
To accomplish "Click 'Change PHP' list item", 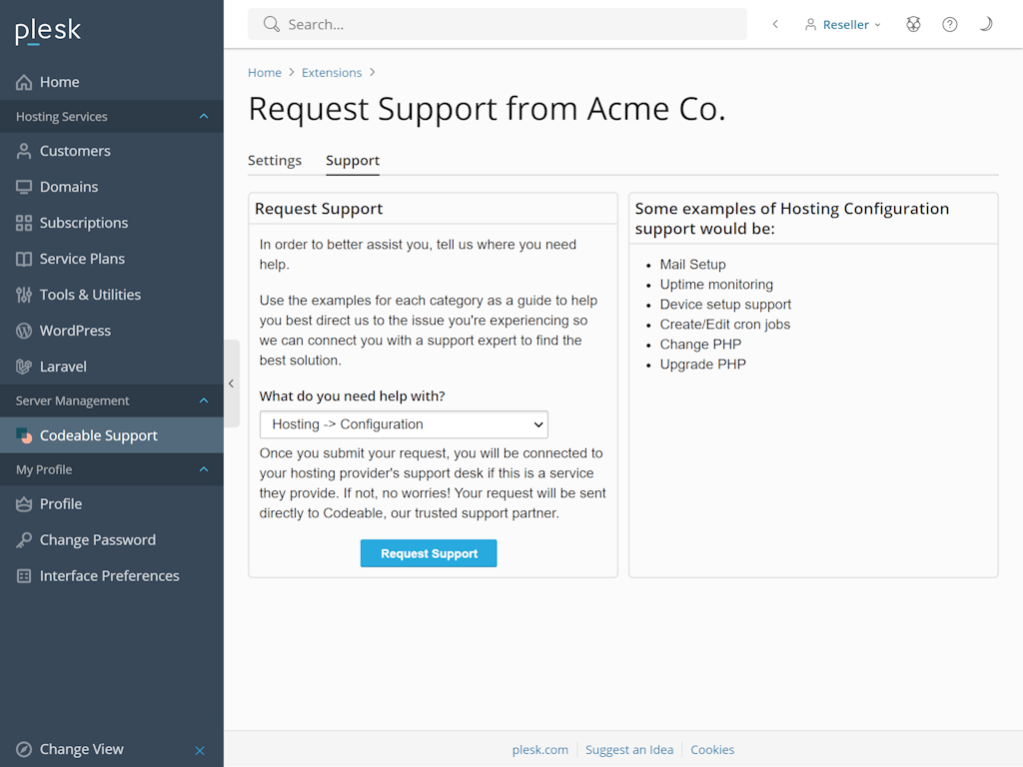I will click(x=700, y=345).
